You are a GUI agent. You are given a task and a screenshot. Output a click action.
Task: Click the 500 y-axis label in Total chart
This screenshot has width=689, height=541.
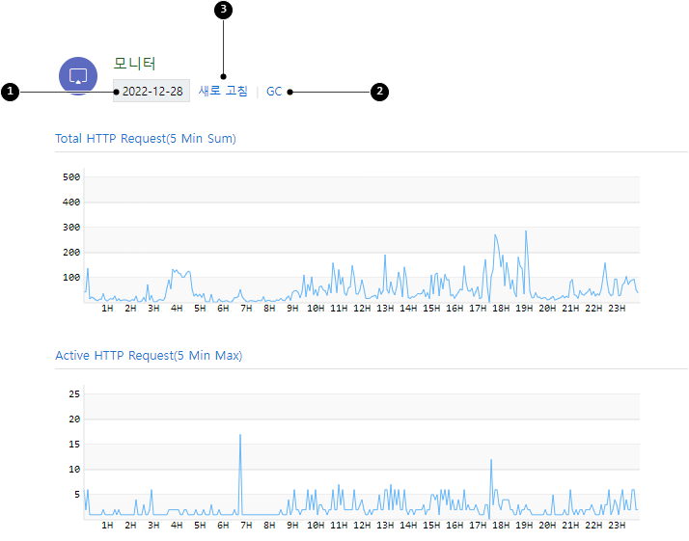tap(71, 177)
